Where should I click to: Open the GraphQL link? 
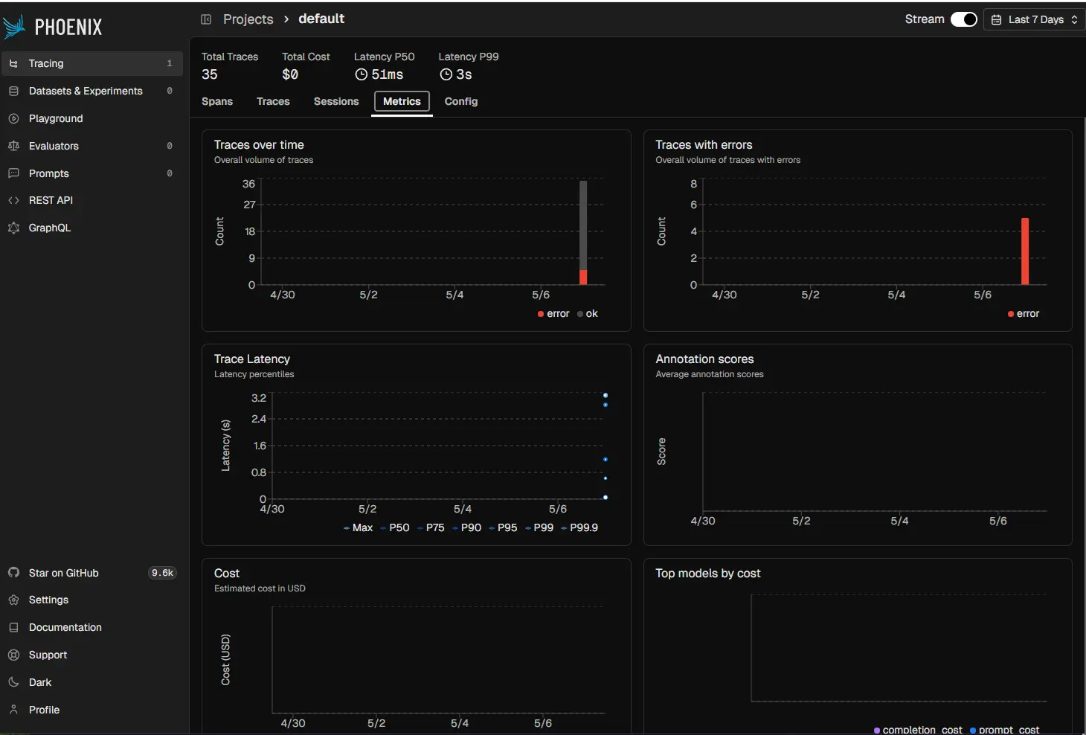coord(91,228)
